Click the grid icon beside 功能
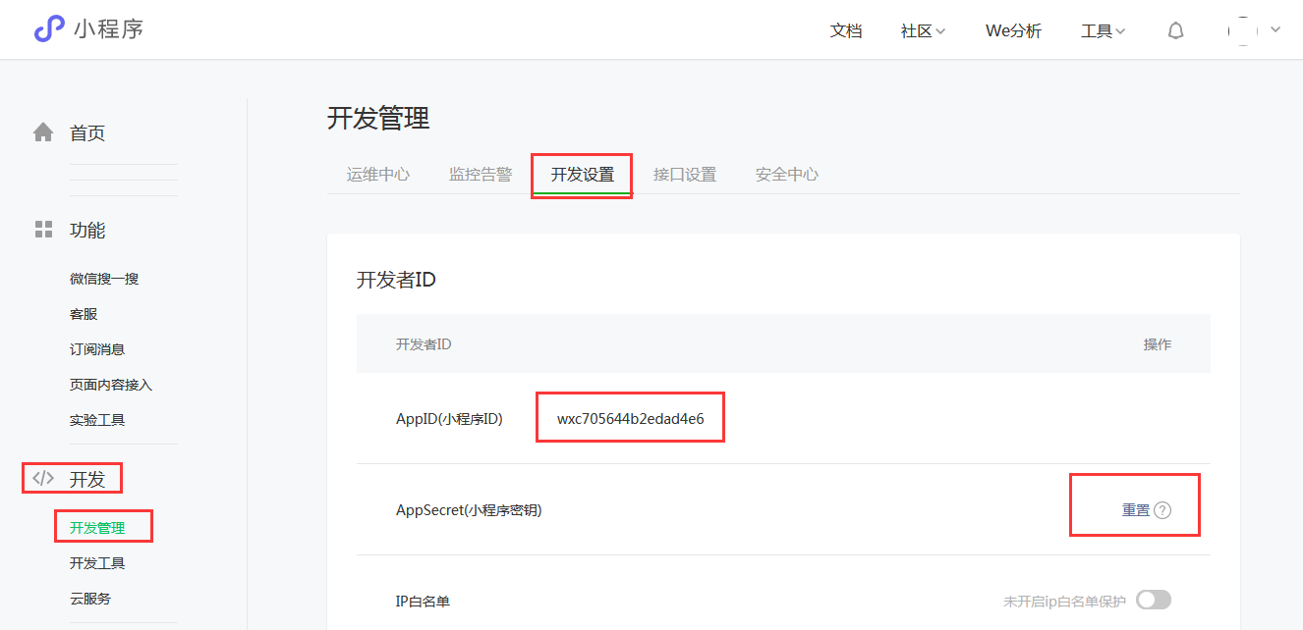Viewport: 1303px width, 630px height. click(43, 230)
